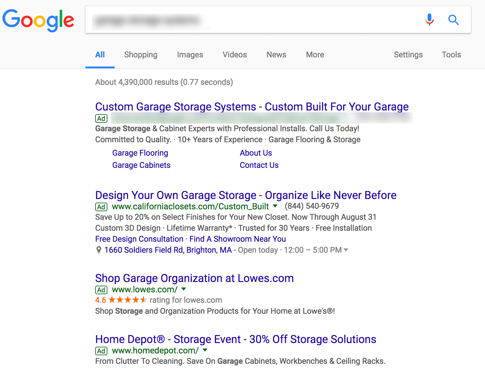Open the Design Your Own Garage Storage title
The image size is (485, 376).
(x=246, y=195)
